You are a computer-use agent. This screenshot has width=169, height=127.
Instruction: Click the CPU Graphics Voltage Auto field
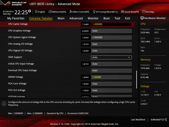point(111,31)
